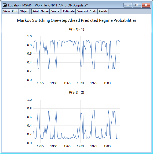The height and width of the screenshot is (154, 153).
Task: Click the 0.8 axis label in bottom graph
Action: 29,108
